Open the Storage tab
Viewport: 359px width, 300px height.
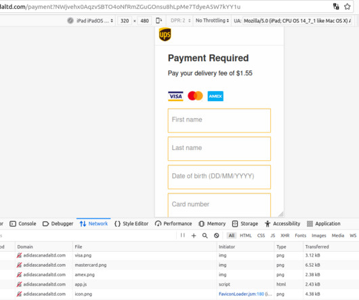click(245, 223)
